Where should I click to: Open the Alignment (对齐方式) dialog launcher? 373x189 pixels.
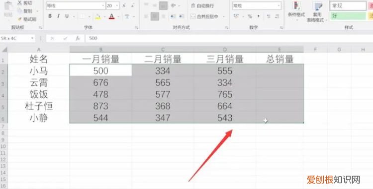(226, 28)
